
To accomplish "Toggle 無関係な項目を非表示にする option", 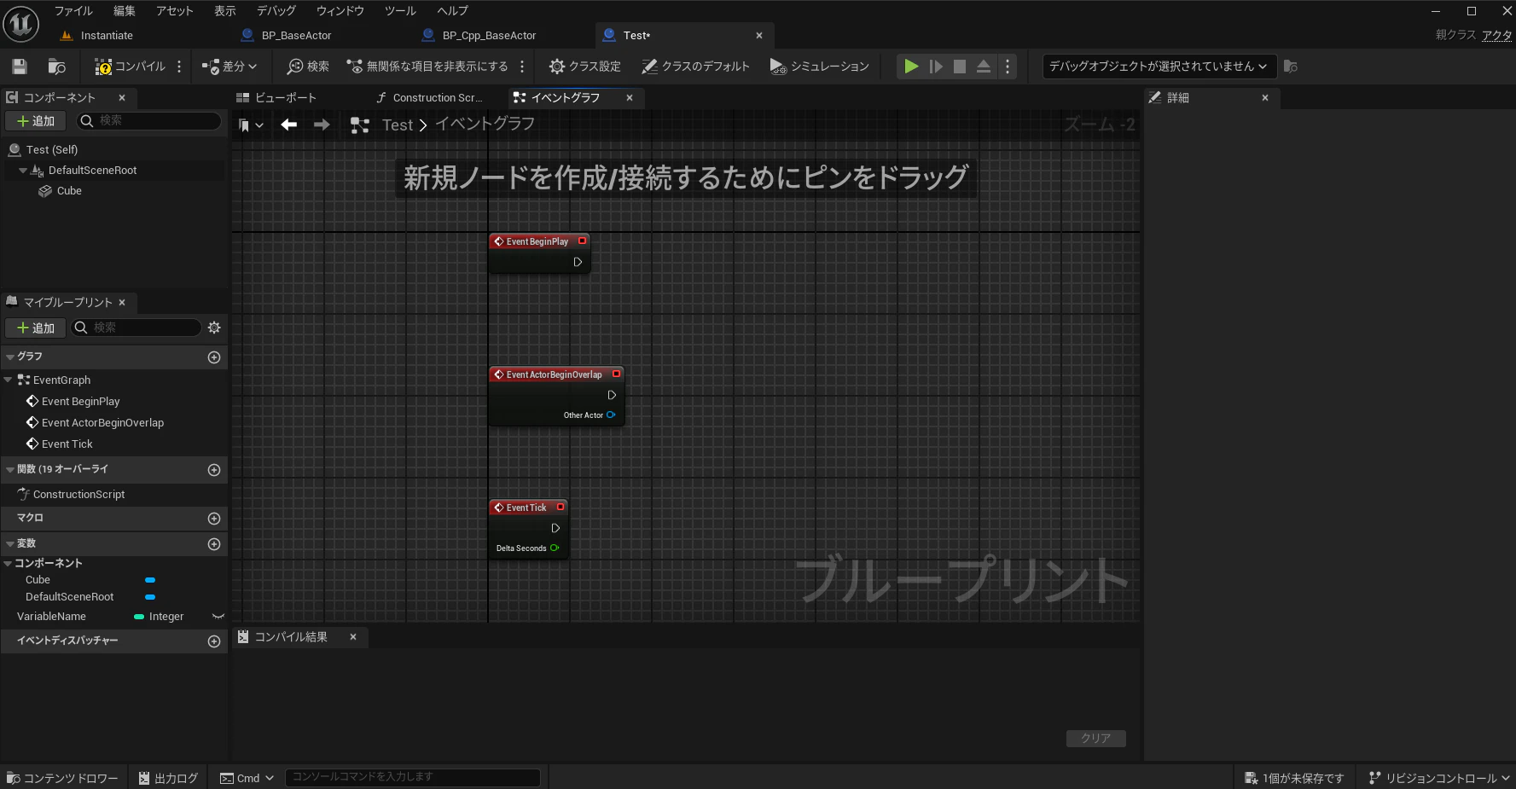I will click(x=427, y=67).
